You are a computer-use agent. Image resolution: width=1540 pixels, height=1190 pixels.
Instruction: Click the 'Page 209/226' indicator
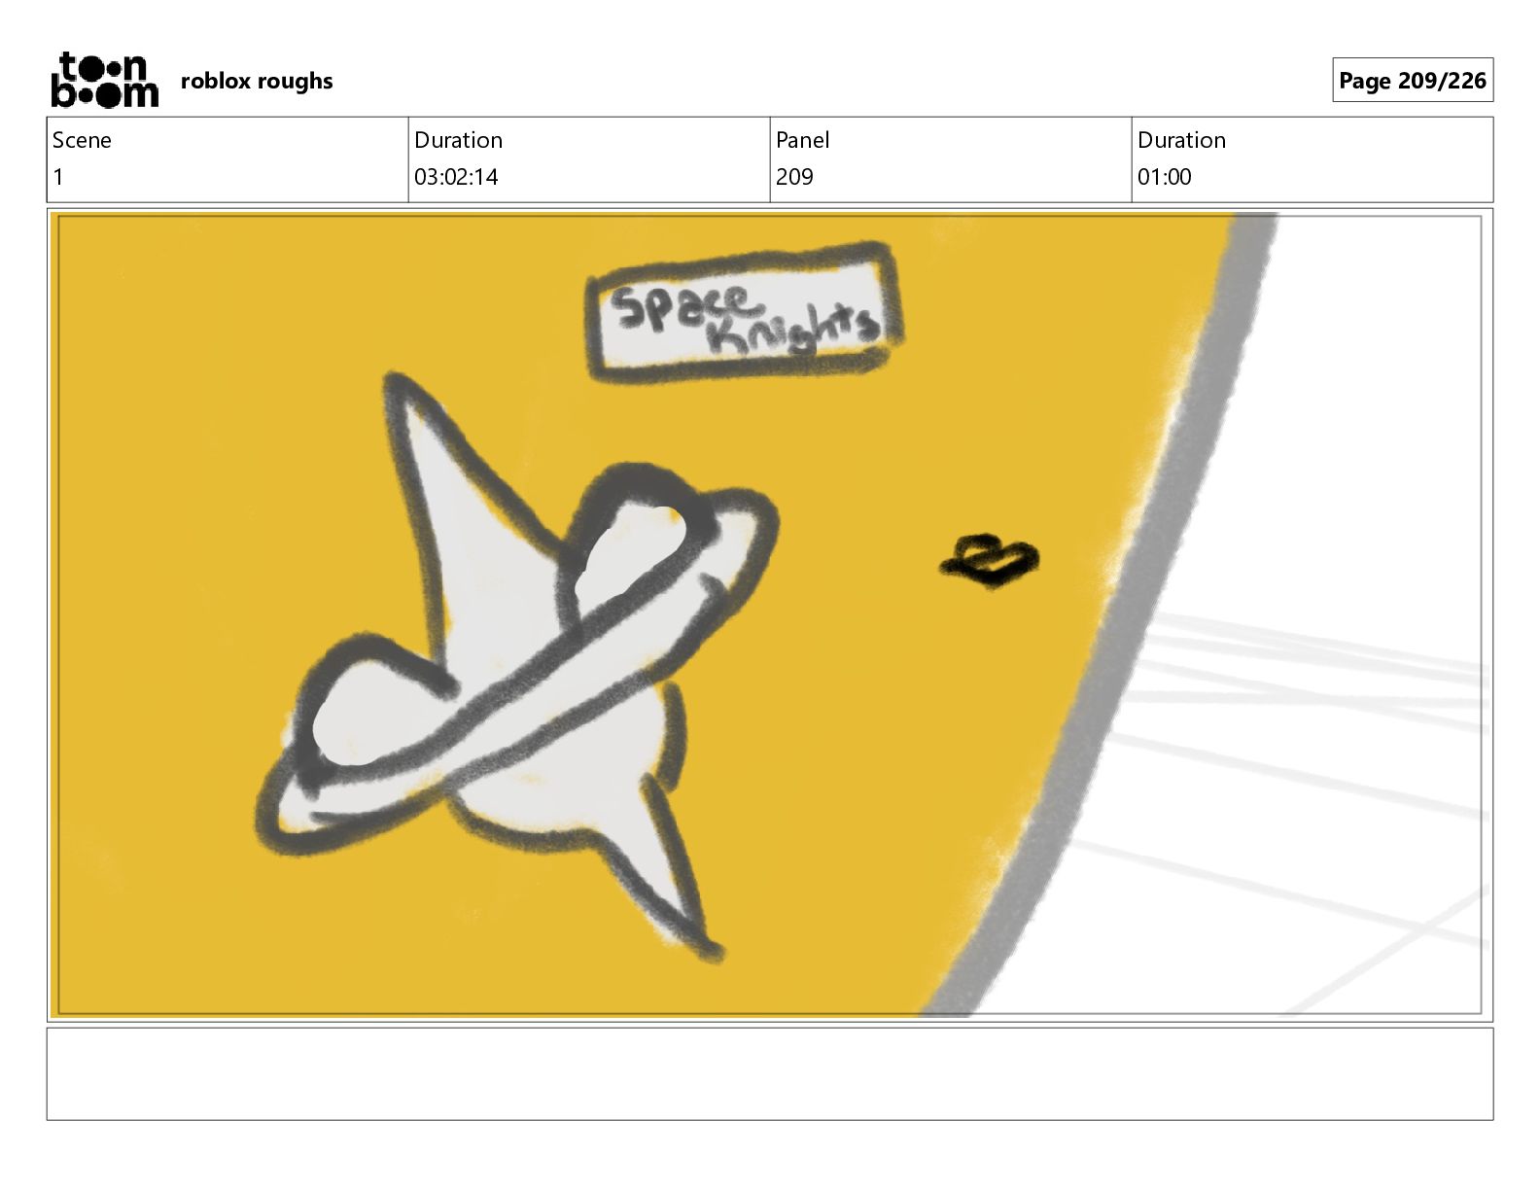1413,81
